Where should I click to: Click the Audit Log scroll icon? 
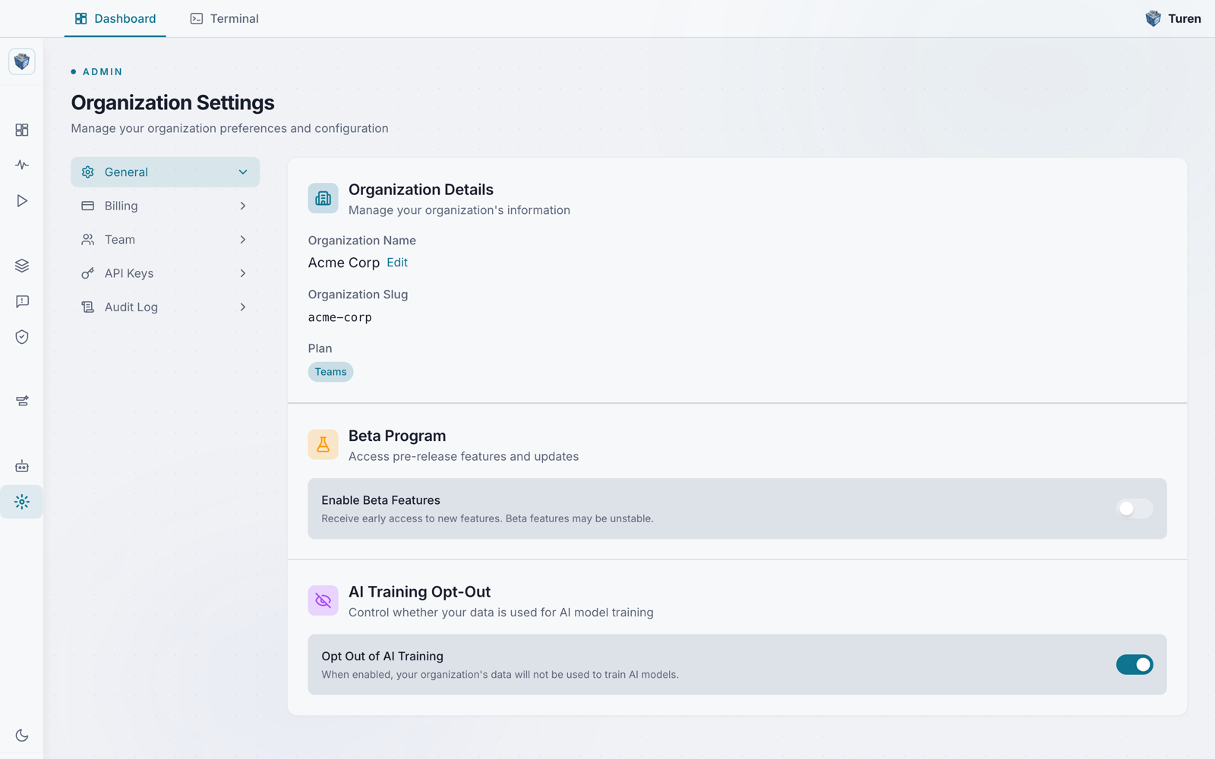tap(88, 307)
